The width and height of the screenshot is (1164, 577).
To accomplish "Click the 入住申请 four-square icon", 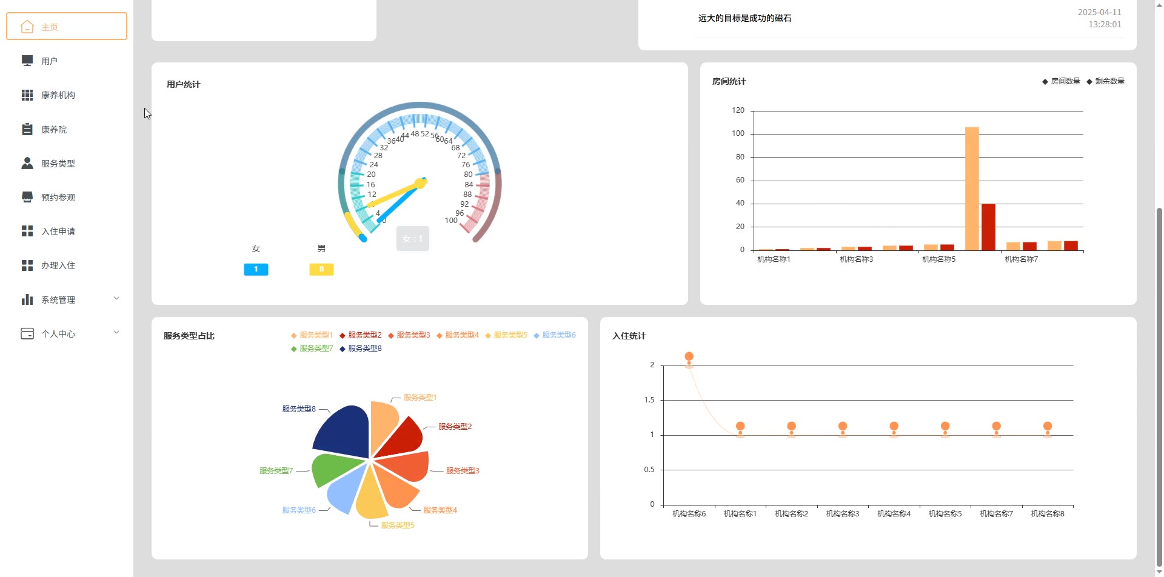I will 27,231.
